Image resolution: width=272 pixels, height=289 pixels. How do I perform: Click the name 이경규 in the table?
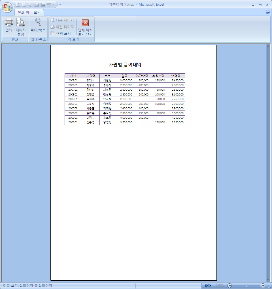tap(90, 118)
